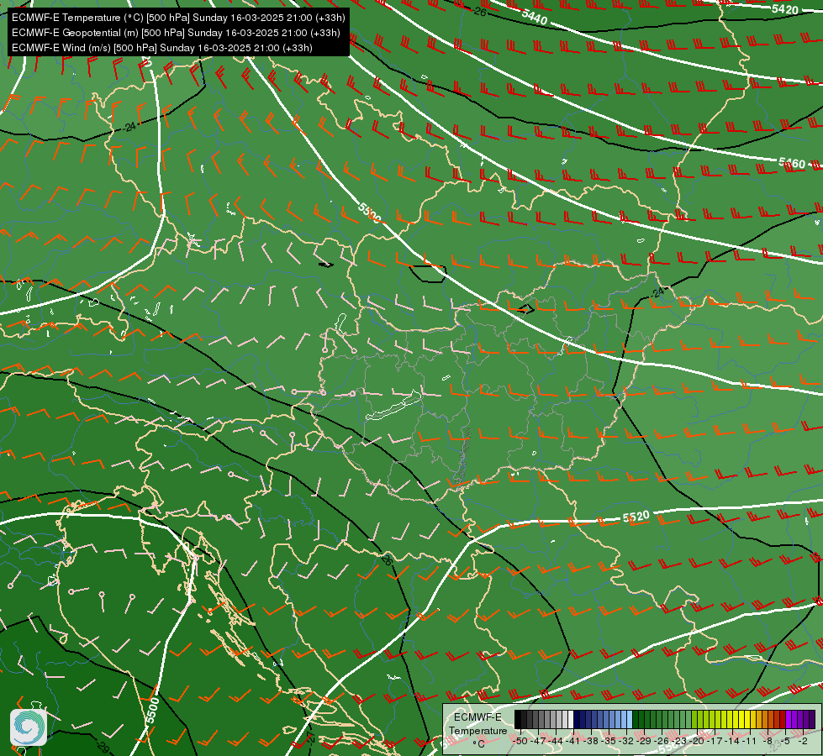The width and height of the screenshot is (823, 756).
Task: Click the 5460 geopotential contour label
Action: (792, 163)
